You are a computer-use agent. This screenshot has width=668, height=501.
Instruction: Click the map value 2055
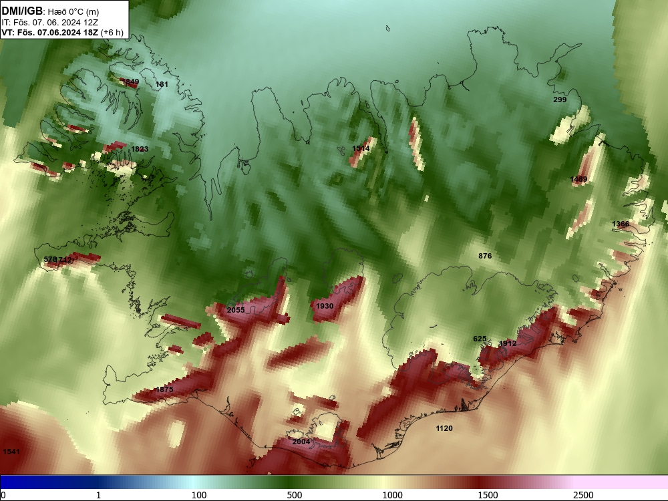[236, 310]
